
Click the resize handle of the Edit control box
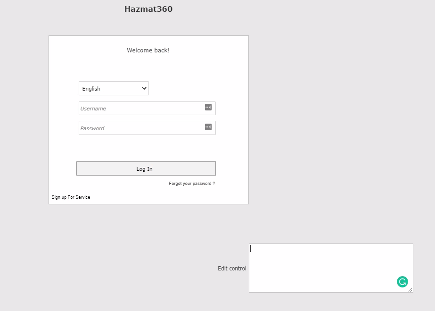coord(410,290)
